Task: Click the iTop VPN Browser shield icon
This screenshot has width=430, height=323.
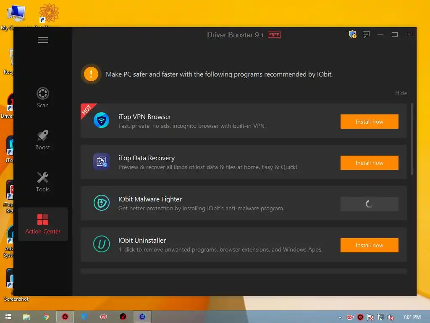Action: (x=102, y=120)
